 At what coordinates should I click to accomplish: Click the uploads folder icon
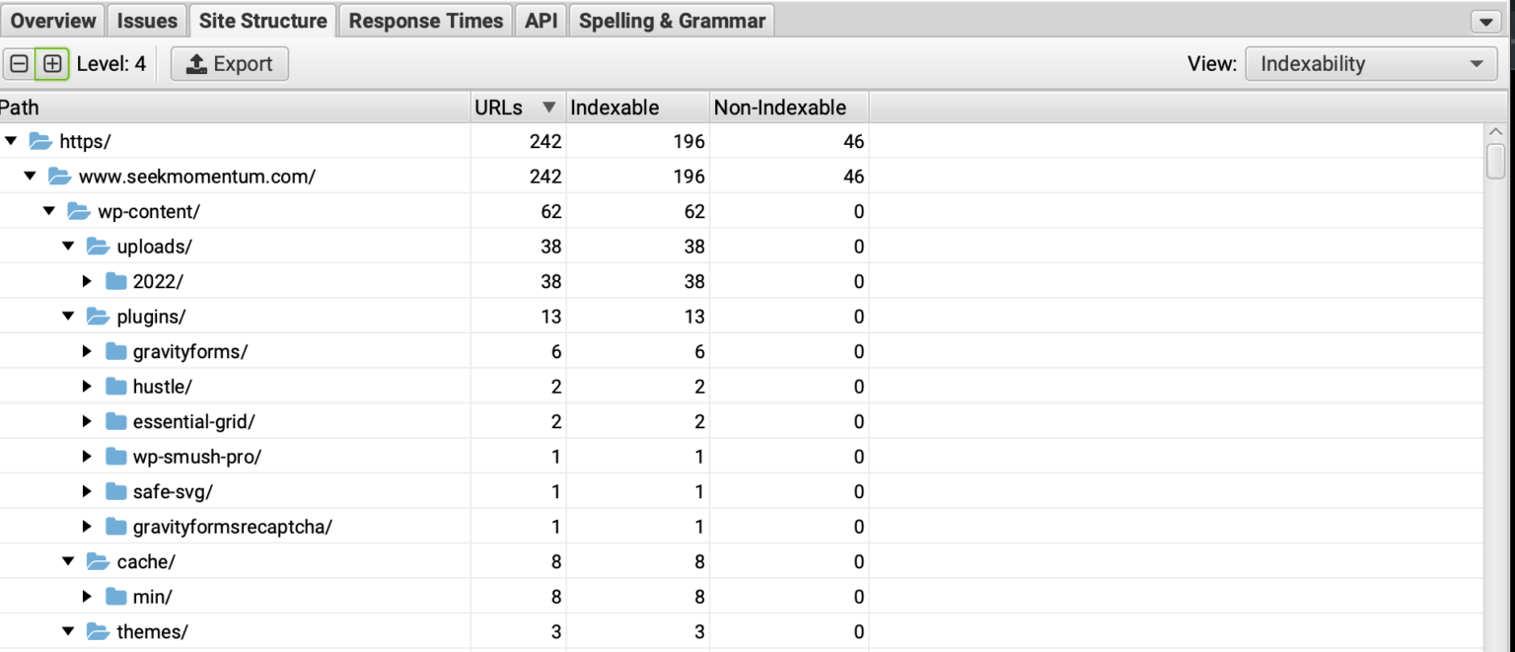tap(96, 246)
